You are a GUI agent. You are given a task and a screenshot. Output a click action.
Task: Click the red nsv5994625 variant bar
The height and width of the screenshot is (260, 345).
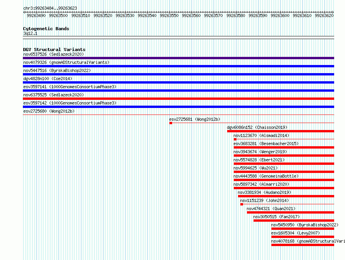284,172
